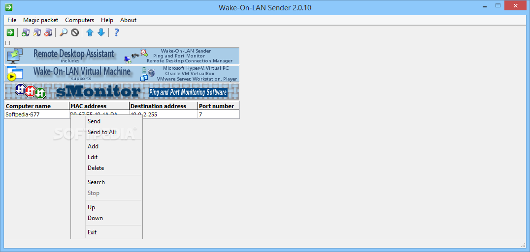Open the sMonitor banner ad
Screen dimensions: 530x252
(122, 91)
